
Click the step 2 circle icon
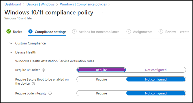point(30,32)
